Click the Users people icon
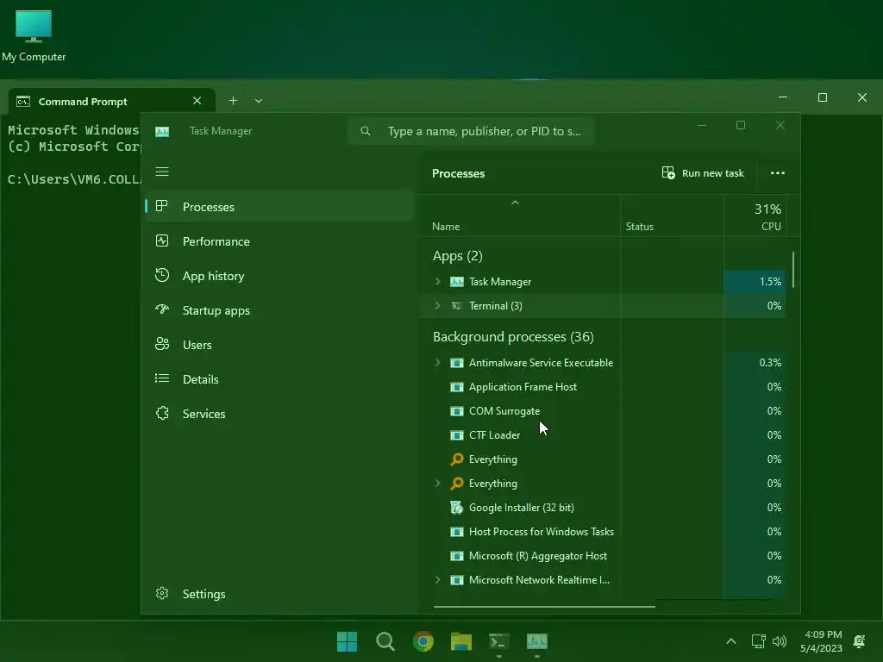 coord(162,344)
